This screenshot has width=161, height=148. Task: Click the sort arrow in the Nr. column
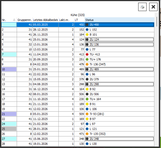(14, 20)
